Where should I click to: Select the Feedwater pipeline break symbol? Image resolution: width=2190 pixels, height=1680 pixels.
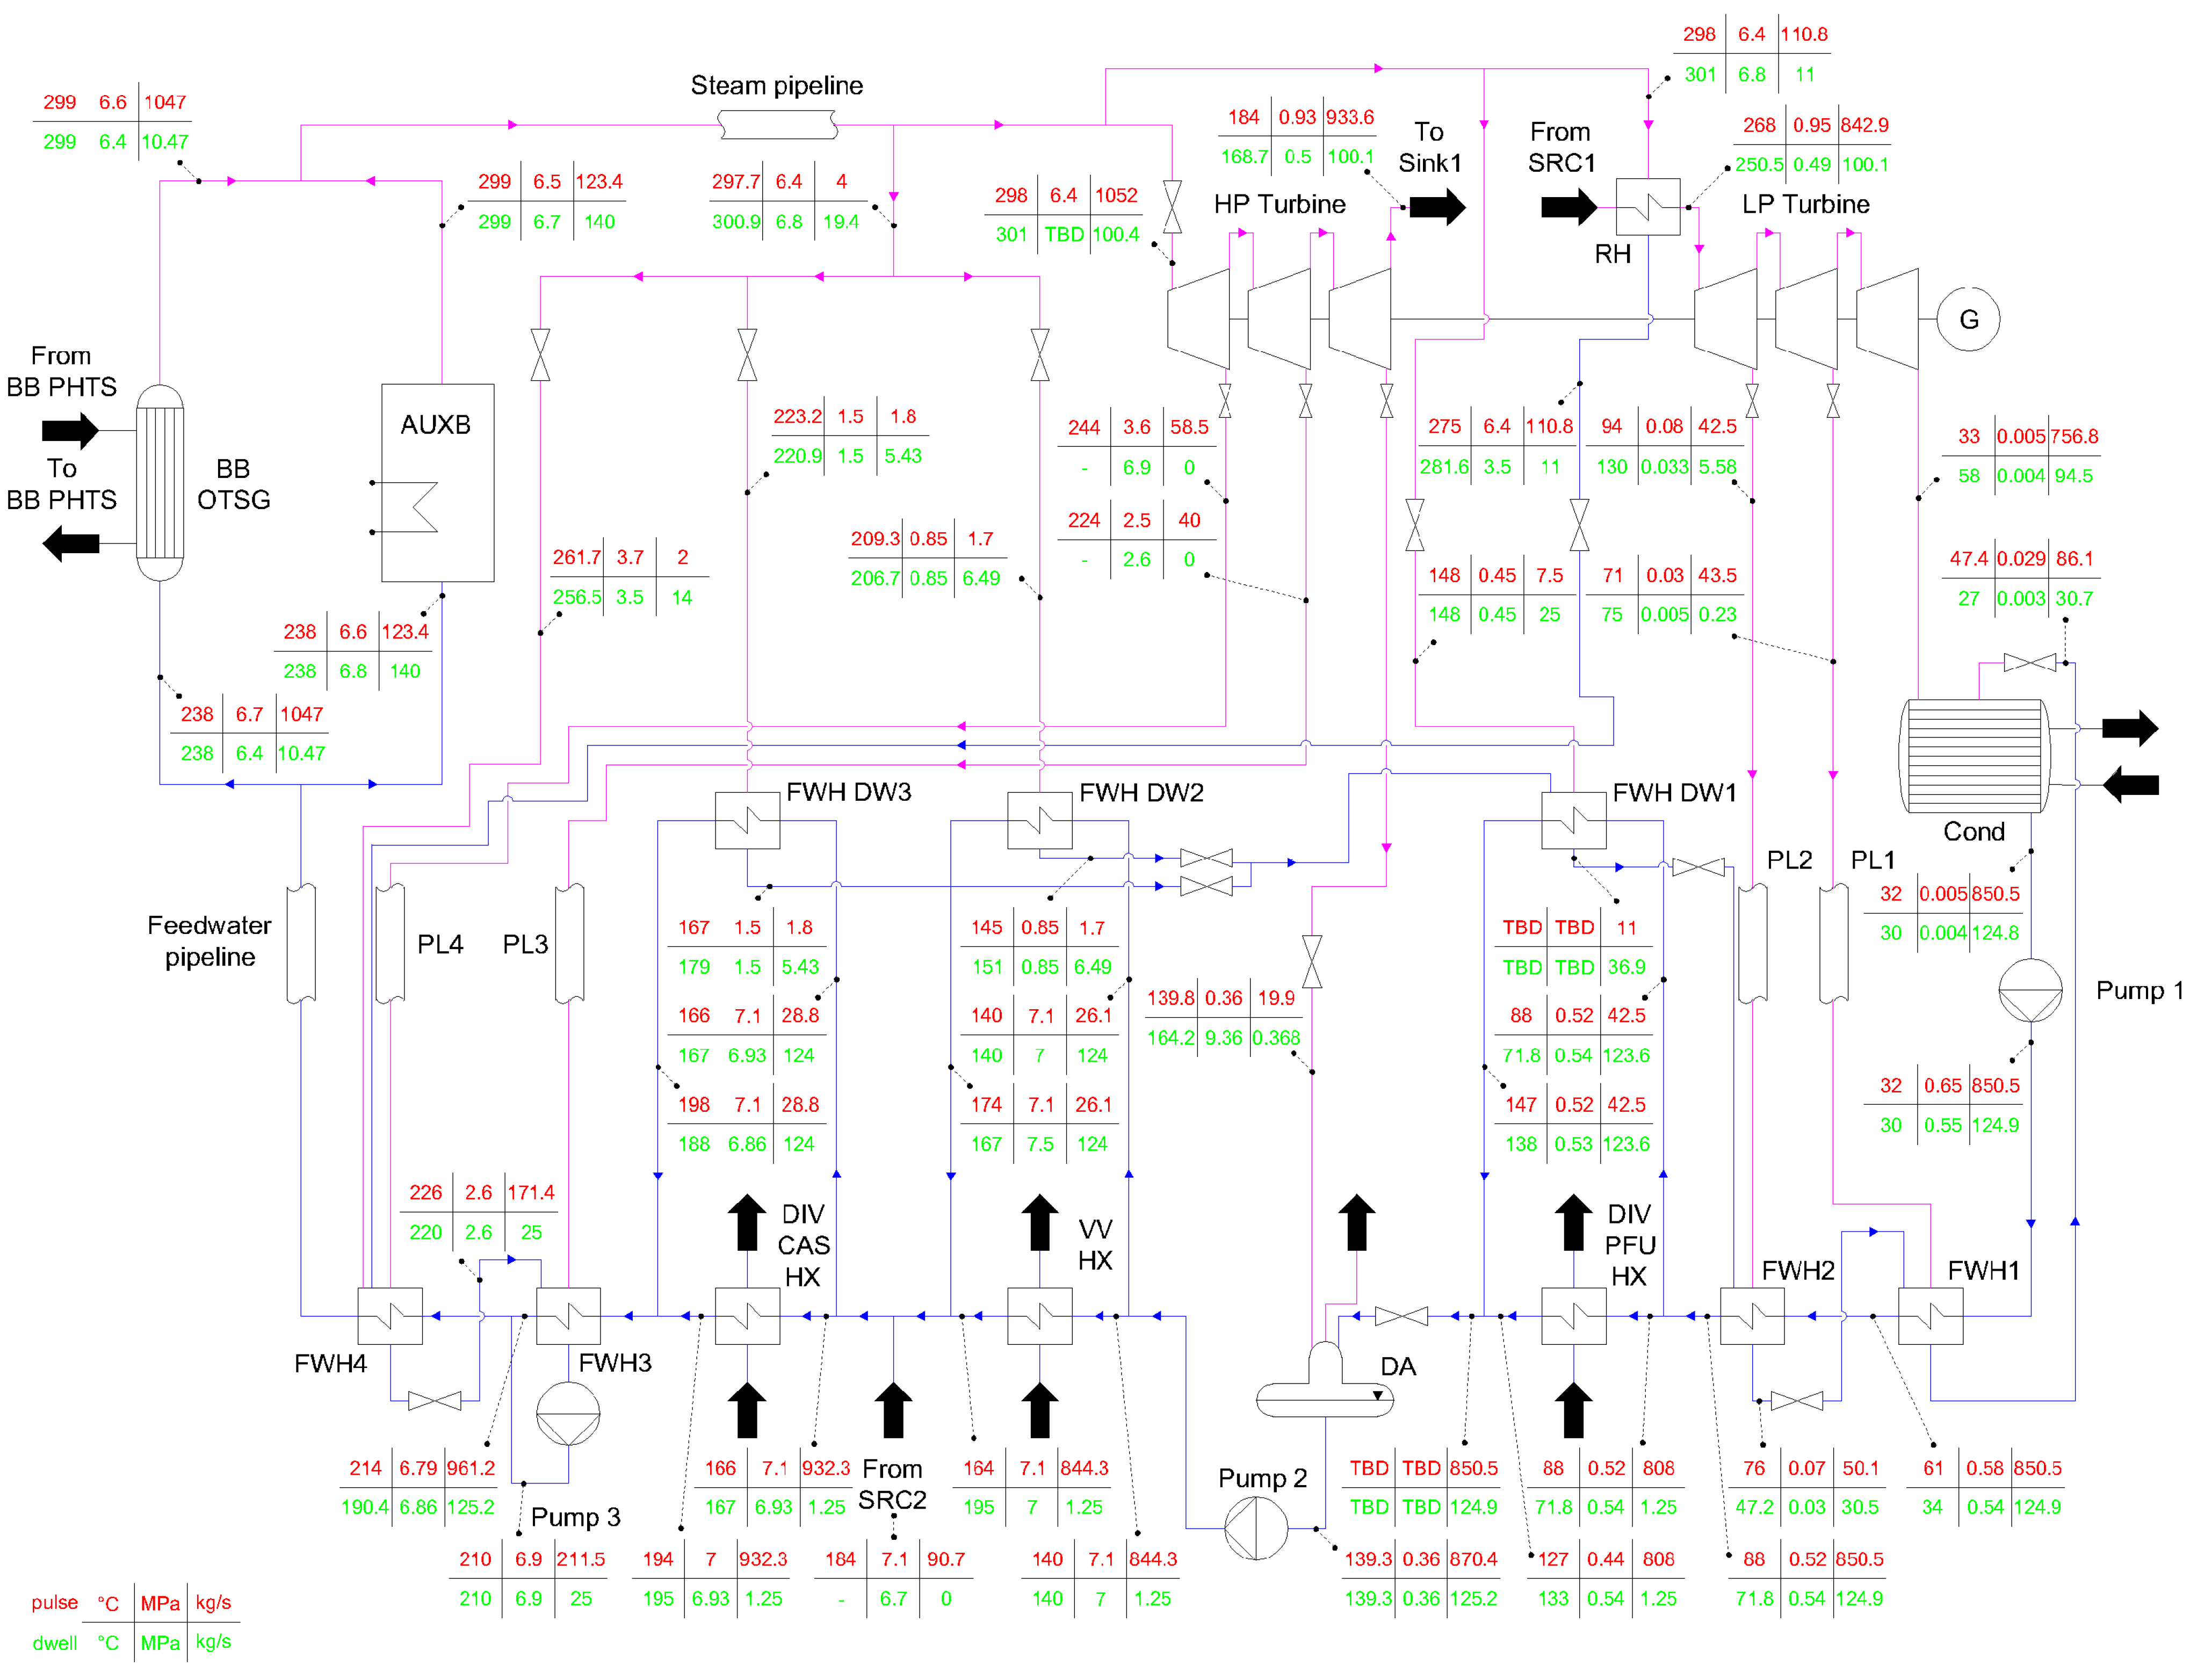coord(301,943)
